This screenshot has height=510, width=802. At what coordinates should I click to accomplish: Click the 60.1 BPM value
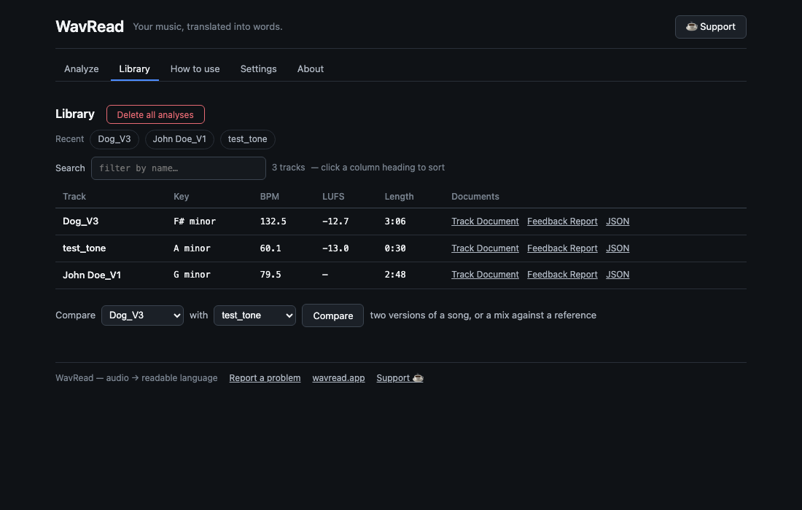pos(270,248)
